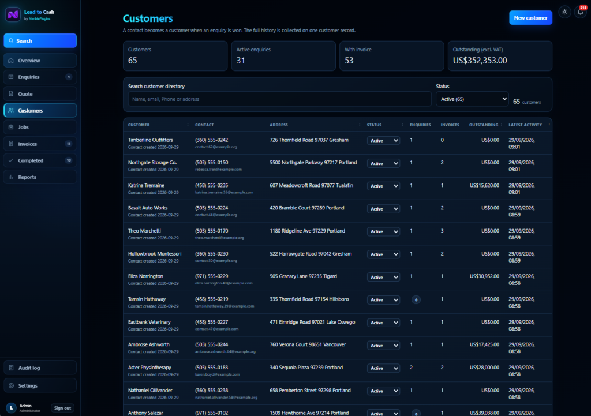591x416 pixels.
Task: Click the Enquiries sidebar icon
Action: coord(11,77)
